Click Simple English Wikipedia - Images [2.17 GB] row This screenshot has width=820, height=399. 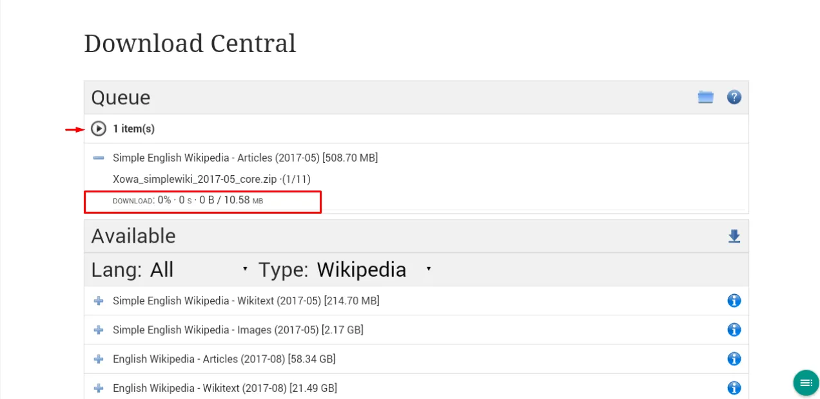(416, 329)
